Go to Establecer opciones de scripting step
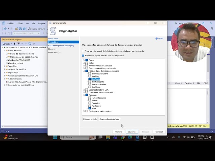 [61, 46]
